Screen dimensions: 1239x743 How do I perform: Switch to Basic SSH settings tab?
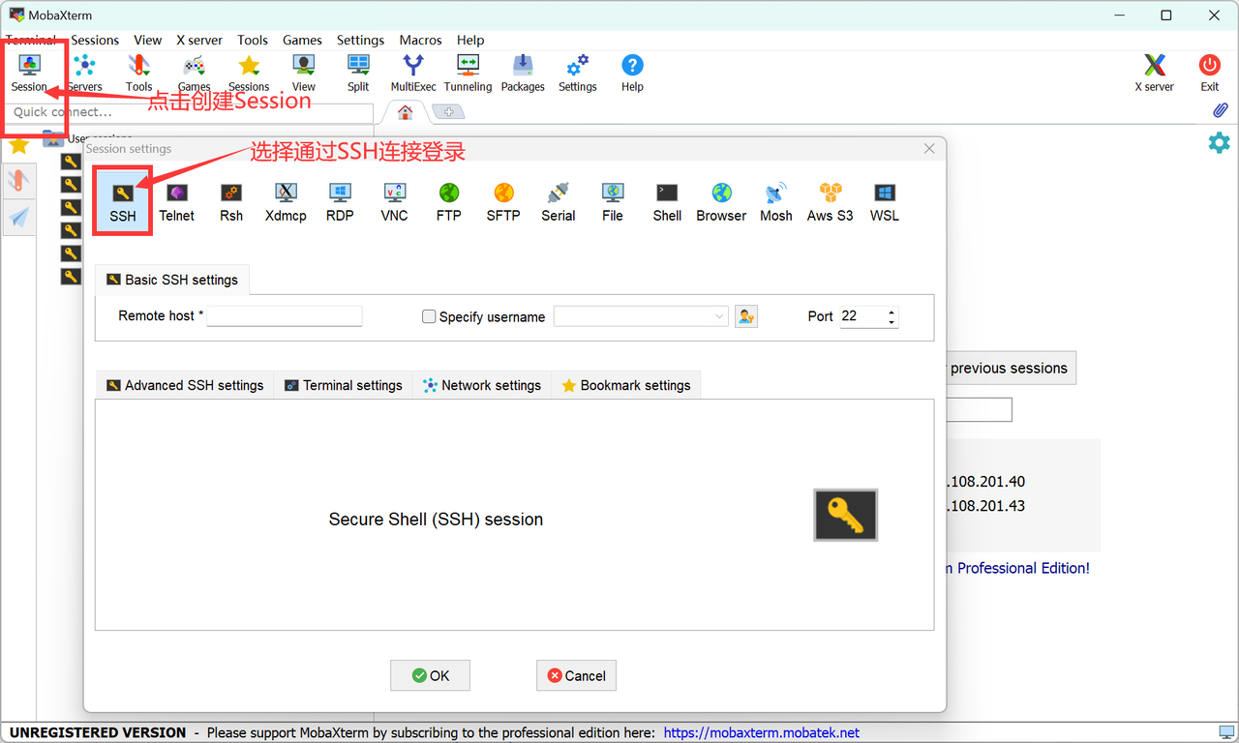click(172, 280)
